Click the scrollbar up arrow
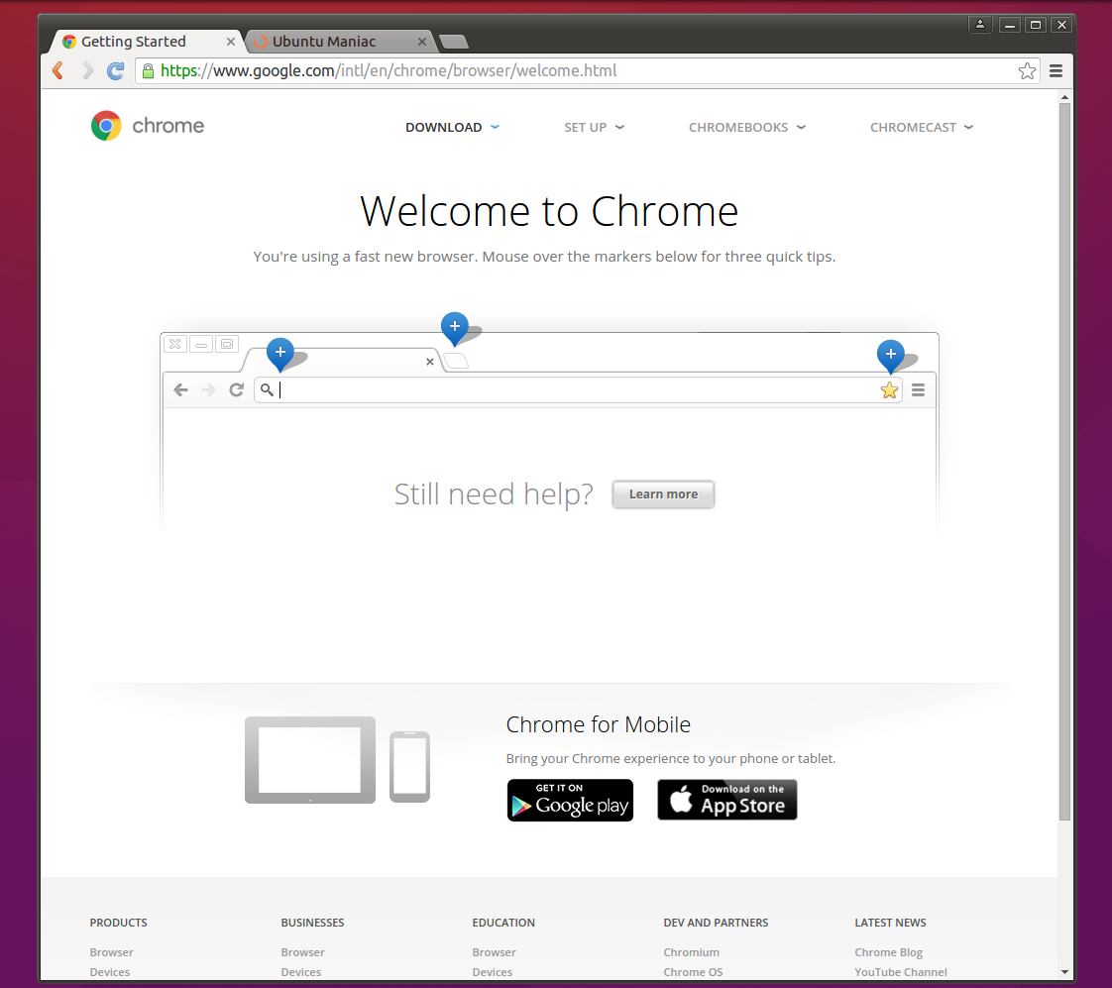The height and width of the screenshot is (988, 1112). coord(1064,96)
